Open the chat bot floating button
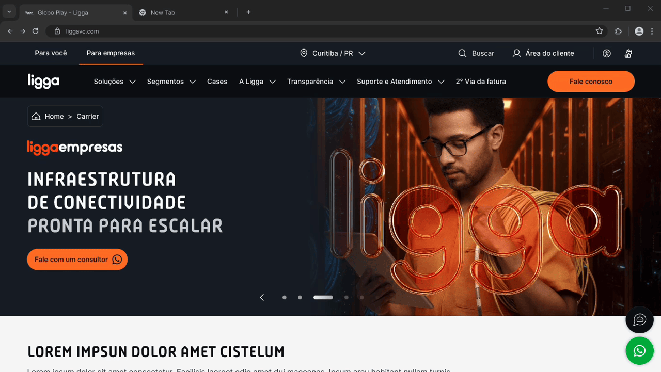Viewport: 661px width, 372px height. [x=639, y=320]
